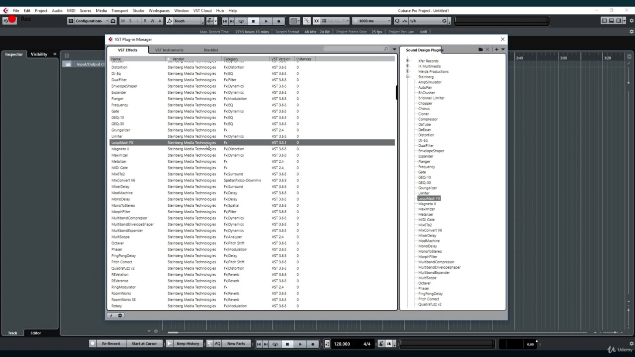Open the Track tab at bottom left

click(12, 333)
